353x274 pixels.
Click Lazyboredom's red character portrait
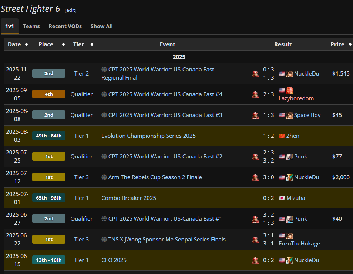290,91
